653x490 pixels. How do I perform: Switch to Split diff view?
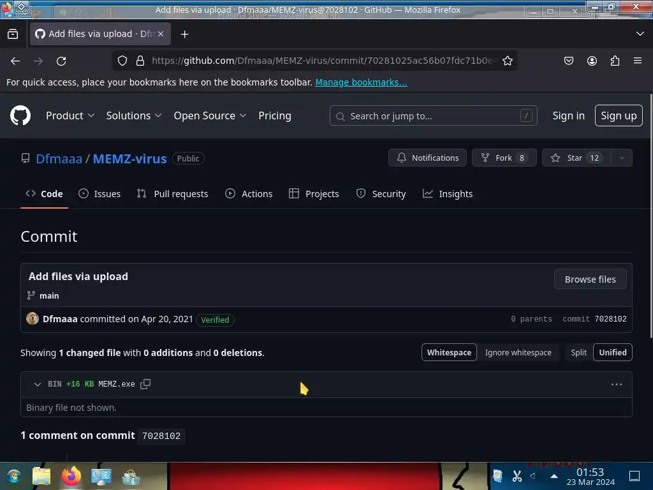click(x=578, y=352)
